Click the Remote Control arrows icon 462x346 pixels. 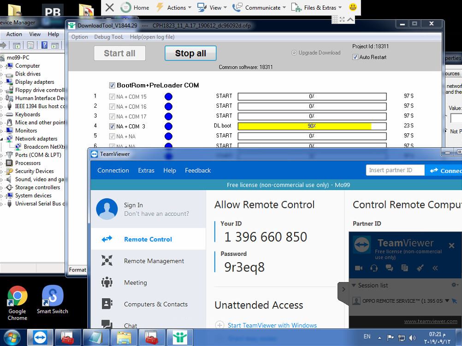[107, 239]
